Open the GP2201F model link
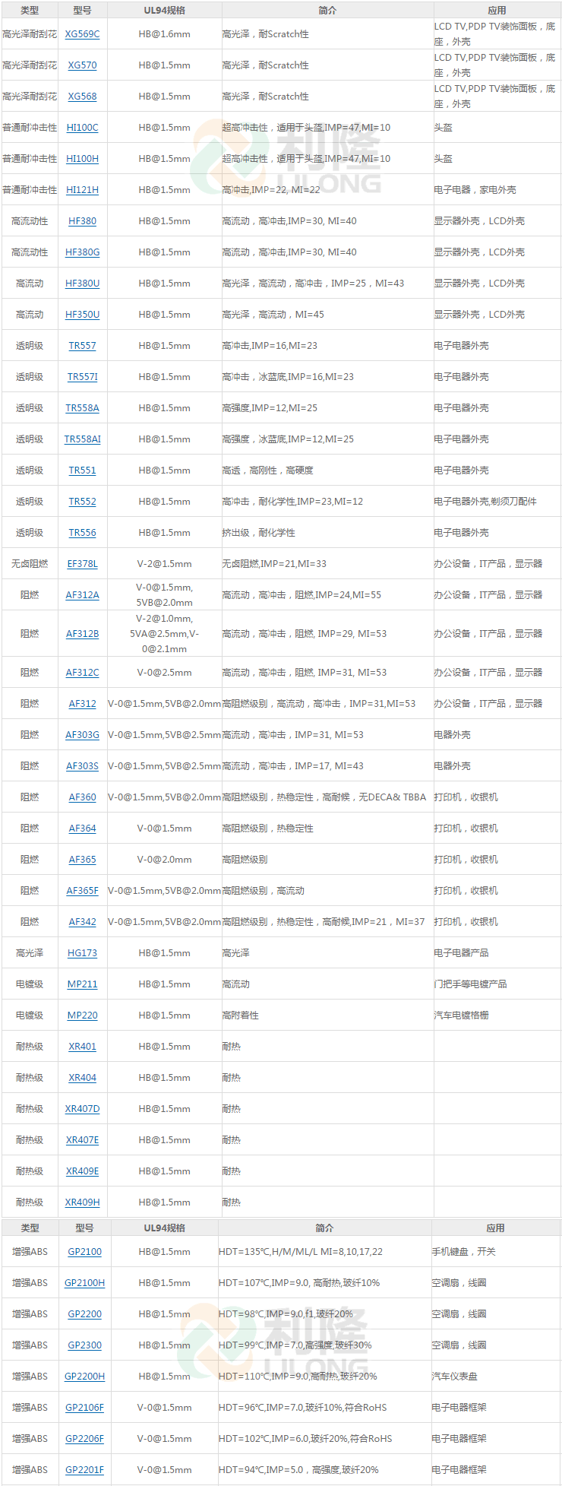 [x=84, y=1470]
